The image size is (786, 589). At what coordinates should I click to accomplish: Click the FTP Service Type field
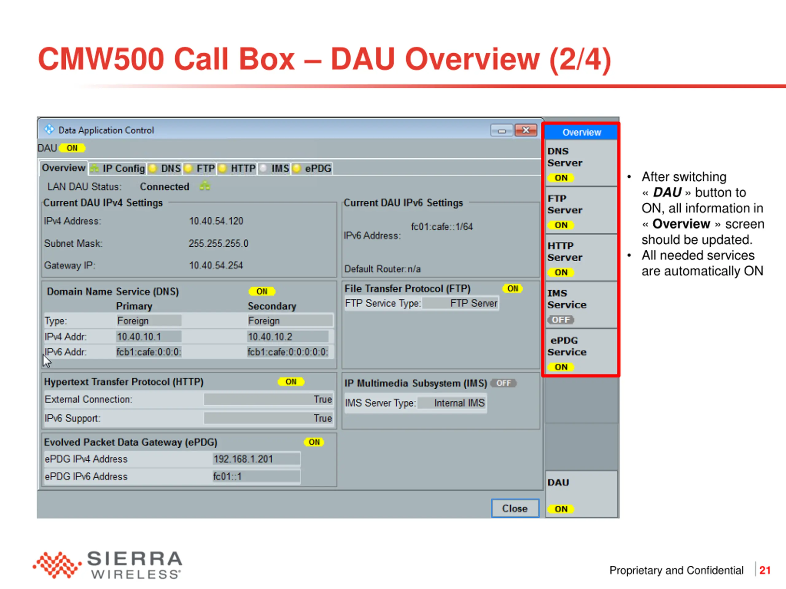pyautogui.click(x=461, y=303)
